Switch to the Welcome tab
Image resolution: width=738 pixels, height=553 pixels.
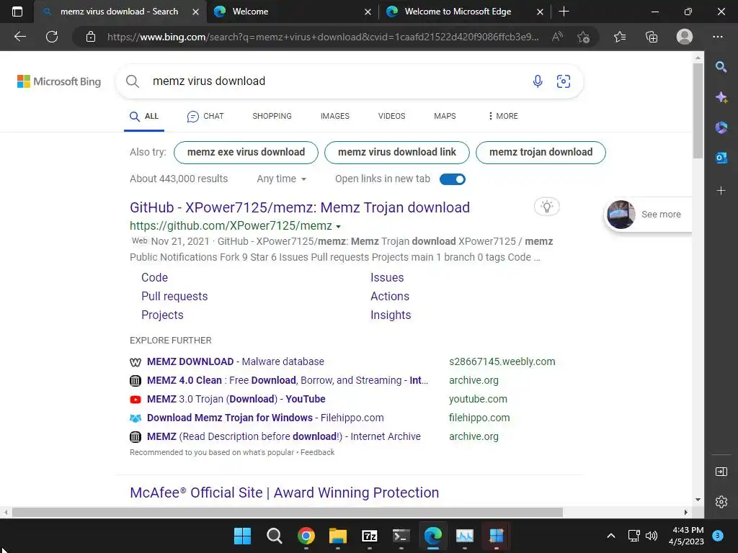tap(293, 12)
